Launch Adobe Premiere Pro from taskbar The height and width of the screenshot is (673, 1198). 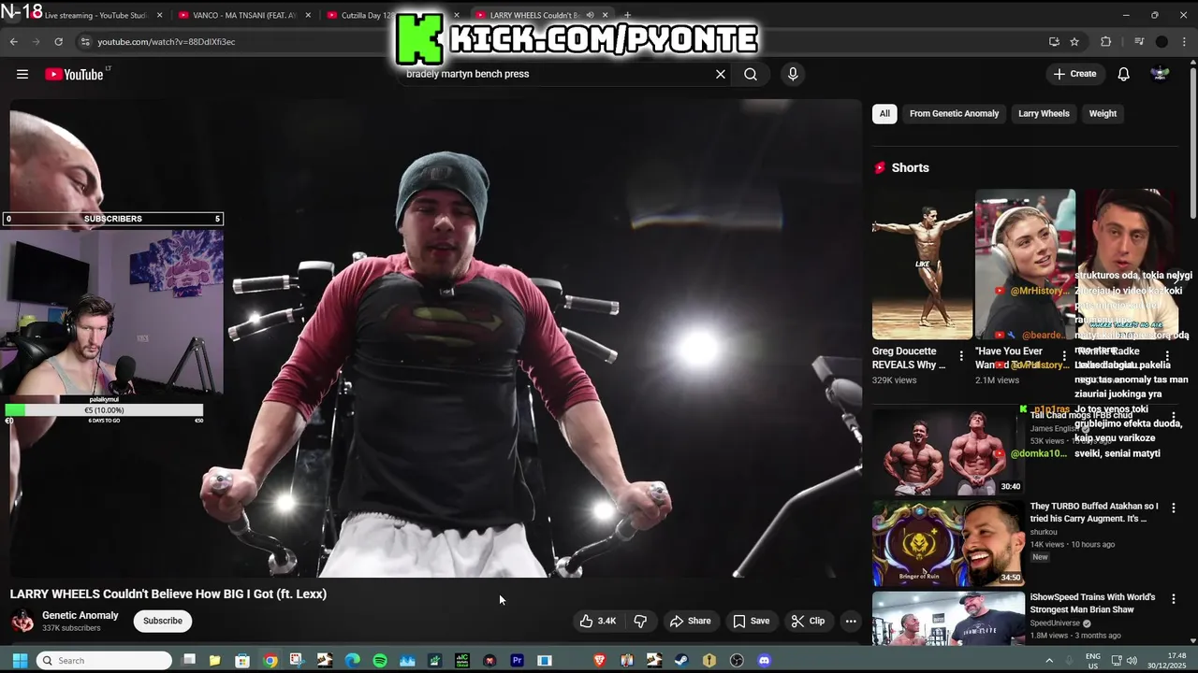[x=517, y=661]
